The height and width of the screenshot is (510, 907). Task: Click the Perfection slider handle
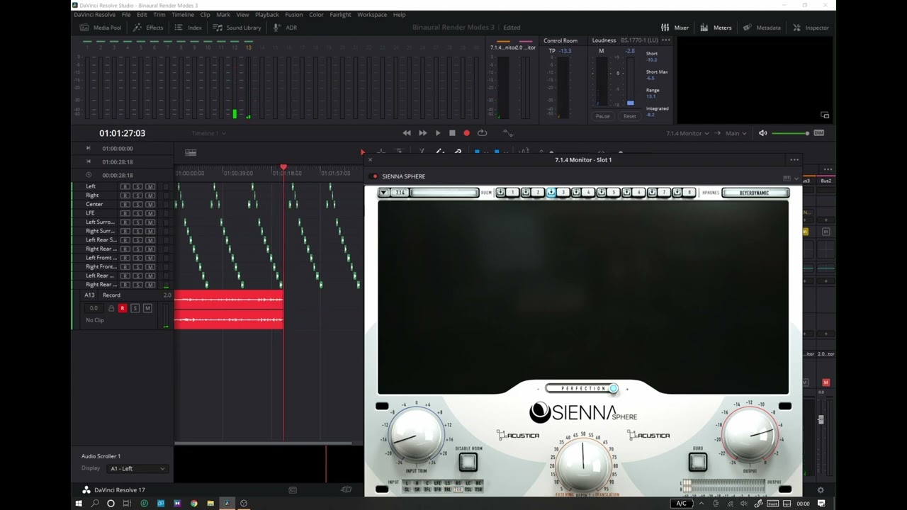613,388
